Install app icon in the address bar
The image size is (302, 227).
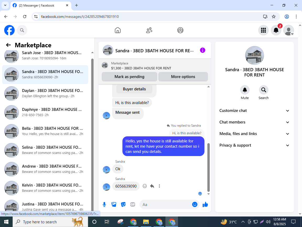(x=265, y=17)
